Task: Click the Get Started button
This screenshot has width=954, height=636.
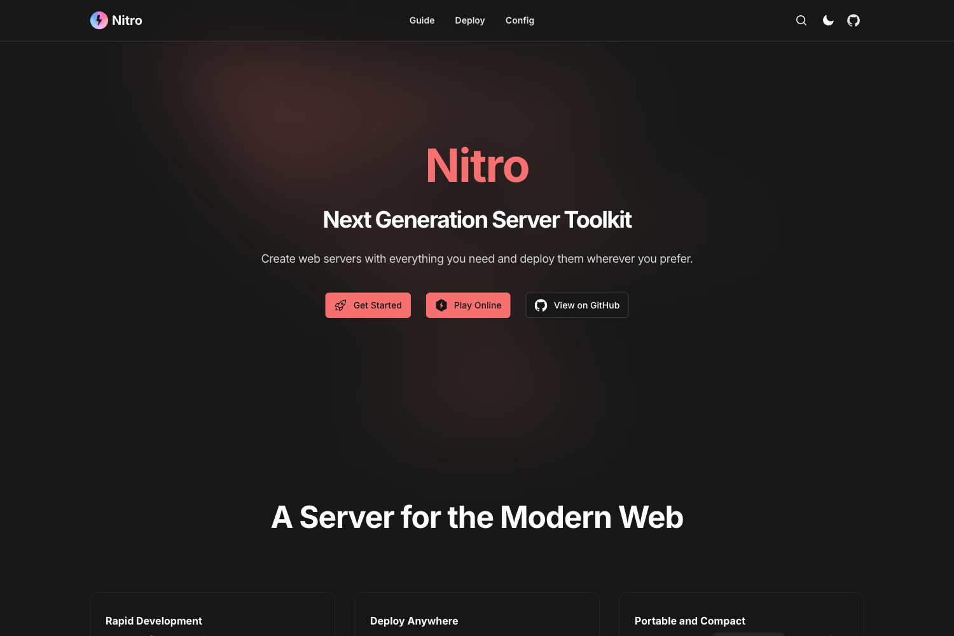Action: point(368,305)
